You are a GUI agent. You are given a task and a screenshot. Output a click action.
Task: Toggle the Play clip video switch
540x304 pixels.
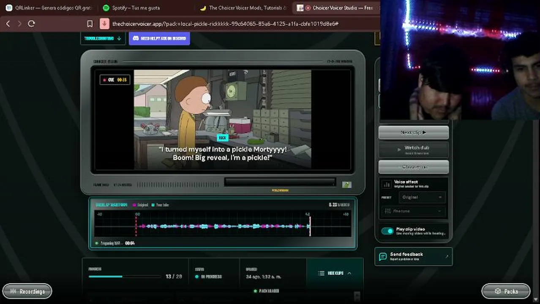coord(387,231)
